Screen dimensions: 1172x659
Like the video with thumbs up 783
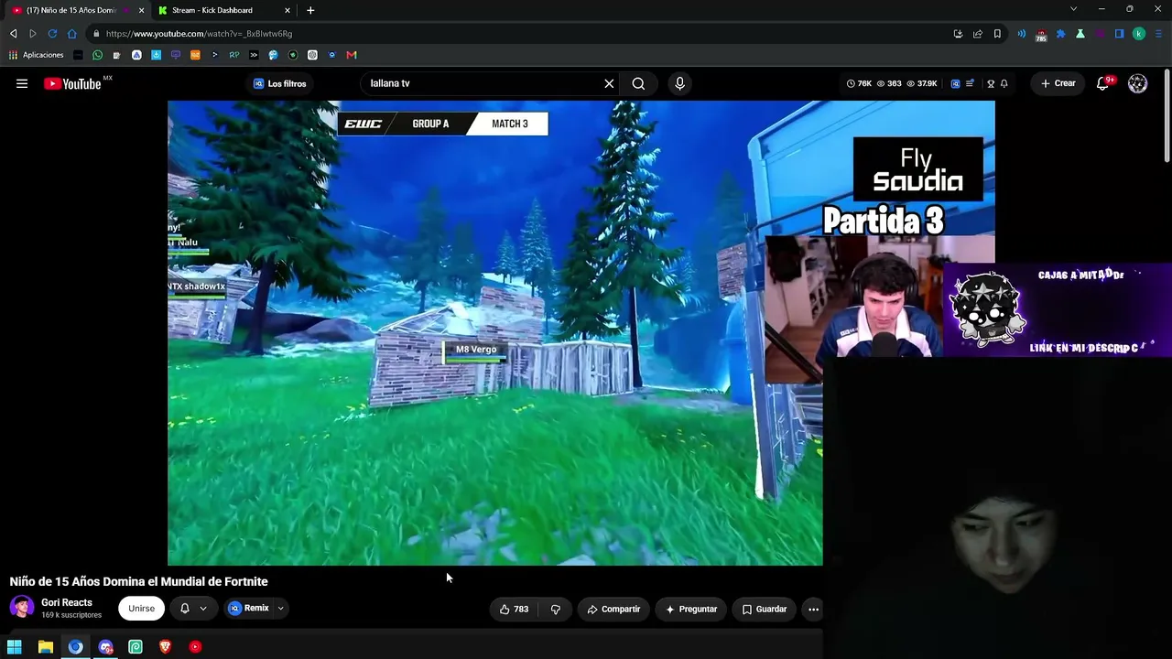coord(514,609)
